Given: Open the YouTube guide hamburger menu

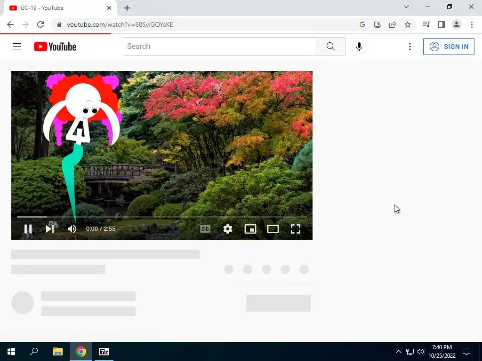Looking at the screenshot, I should pos(17,47).
